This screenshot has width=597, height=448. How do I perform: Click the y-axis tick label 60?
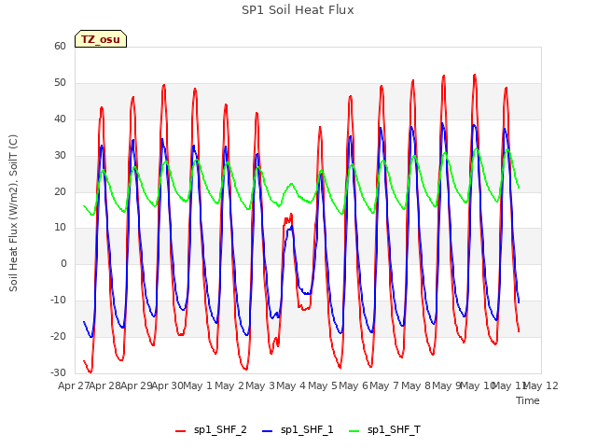coord(60,46)
